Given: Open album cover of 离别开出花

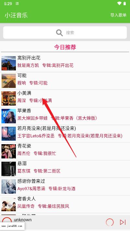Looking at the screenshot, I should (8, 63).
